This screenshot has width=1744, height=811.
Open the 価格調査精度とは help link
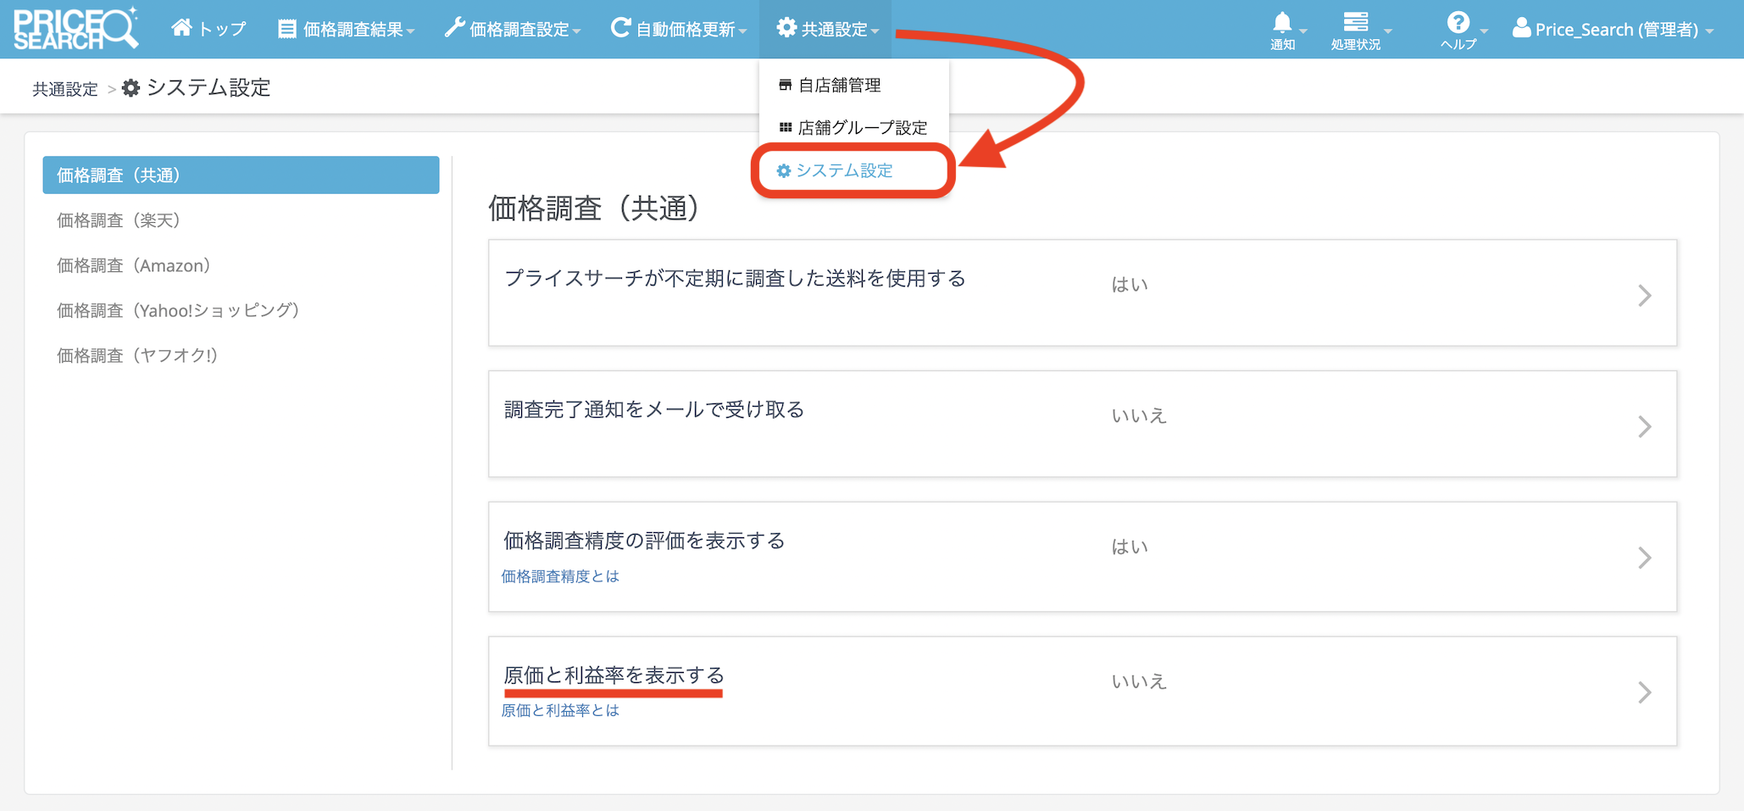click(560, 576)
